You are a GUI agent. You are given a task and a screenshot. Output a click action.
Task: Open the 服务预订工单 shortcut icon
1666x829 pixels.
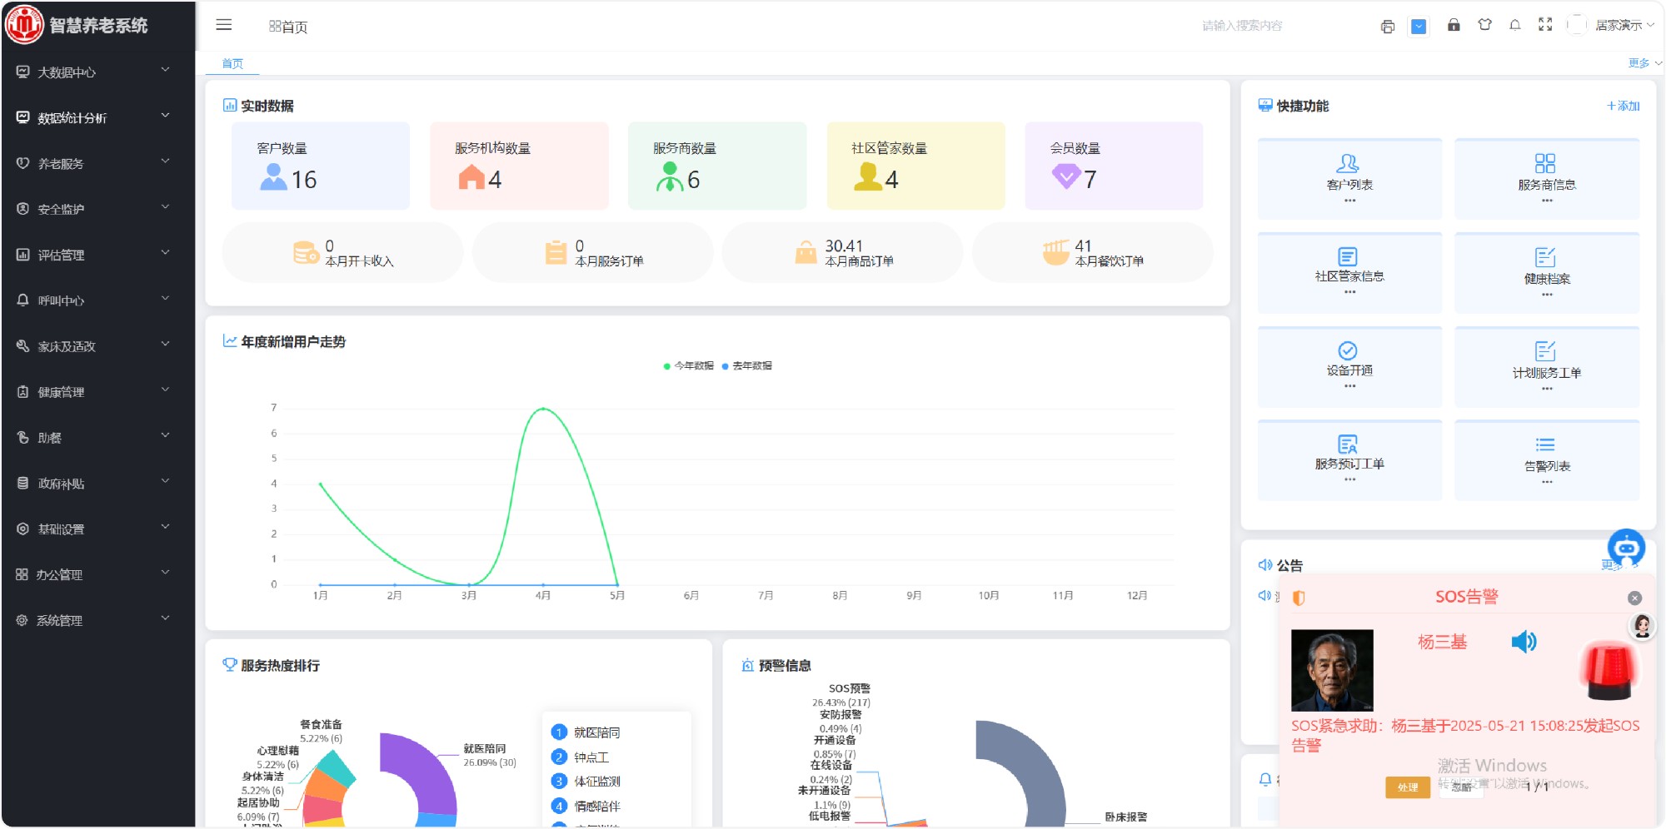pos(1348,444)
